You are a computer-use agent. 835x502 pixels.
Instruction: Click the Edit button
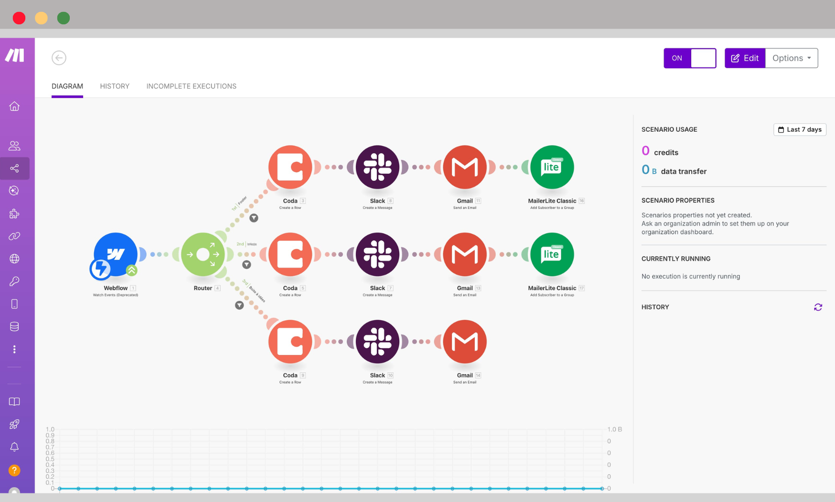[744, 58]
